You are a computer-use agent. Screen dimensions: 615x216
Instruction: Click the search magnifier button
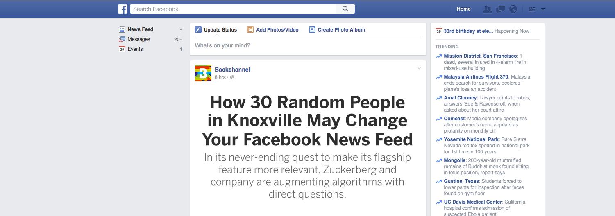pos(345,9)
